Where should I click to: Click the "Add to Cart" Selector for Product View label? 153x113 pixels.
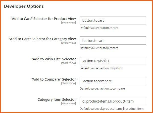(x=43, y=19)
